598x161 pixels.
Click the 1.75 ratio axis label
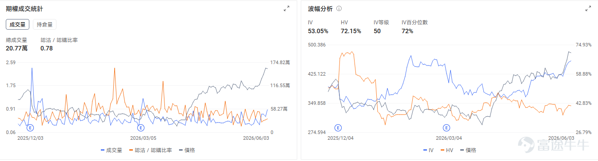coord(11,85)
